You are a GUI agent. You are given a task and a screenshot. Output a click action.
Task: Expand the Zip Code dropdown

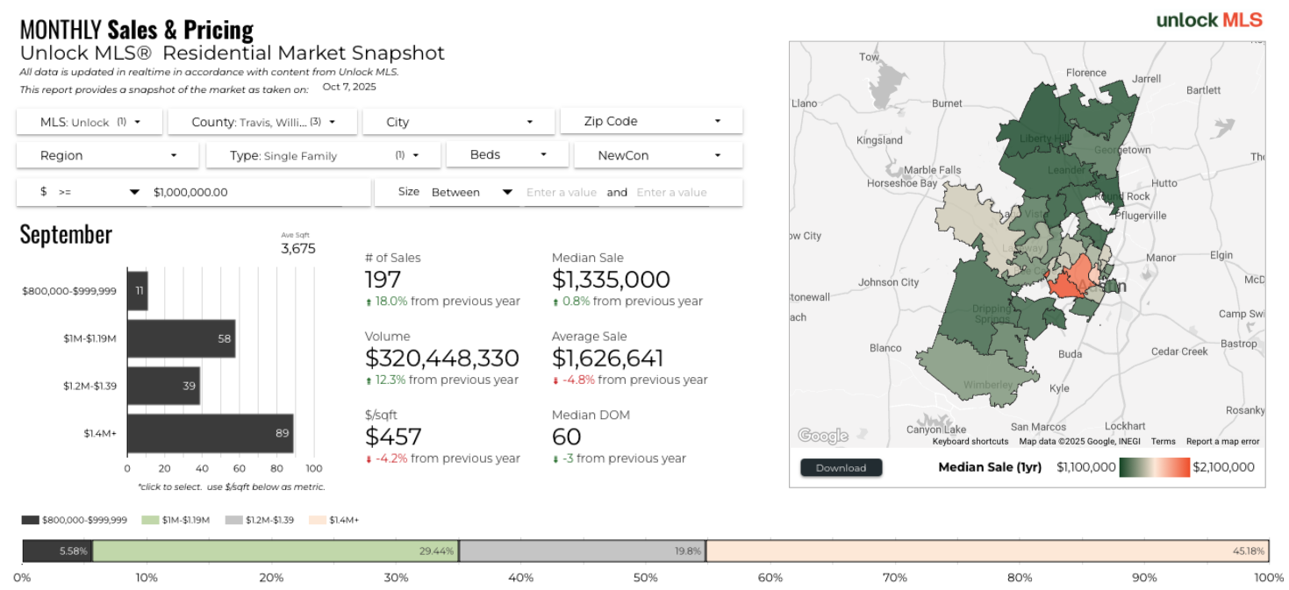tap(651, 121)
